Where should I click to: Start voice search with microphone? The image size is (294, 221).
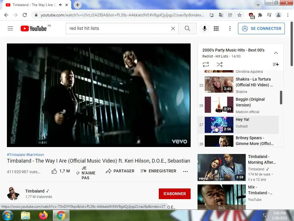(x=205, y=28)
